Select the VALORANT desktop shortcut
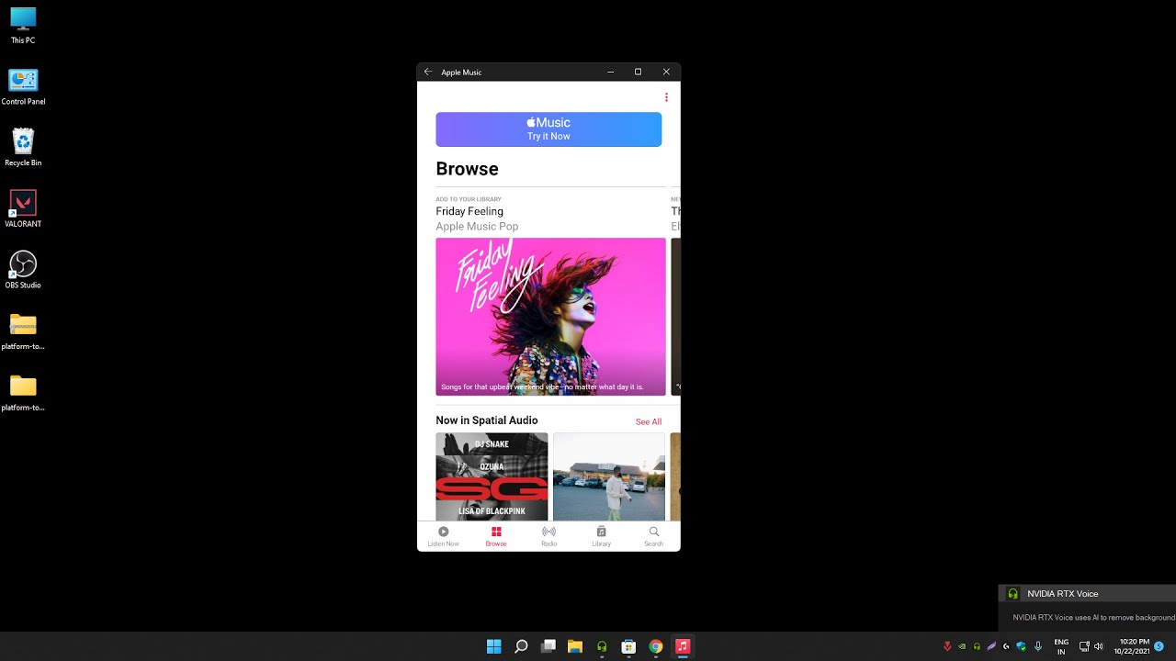Image resolution: width=1176 pixels, height=661 pixels. tap(23, 209)
